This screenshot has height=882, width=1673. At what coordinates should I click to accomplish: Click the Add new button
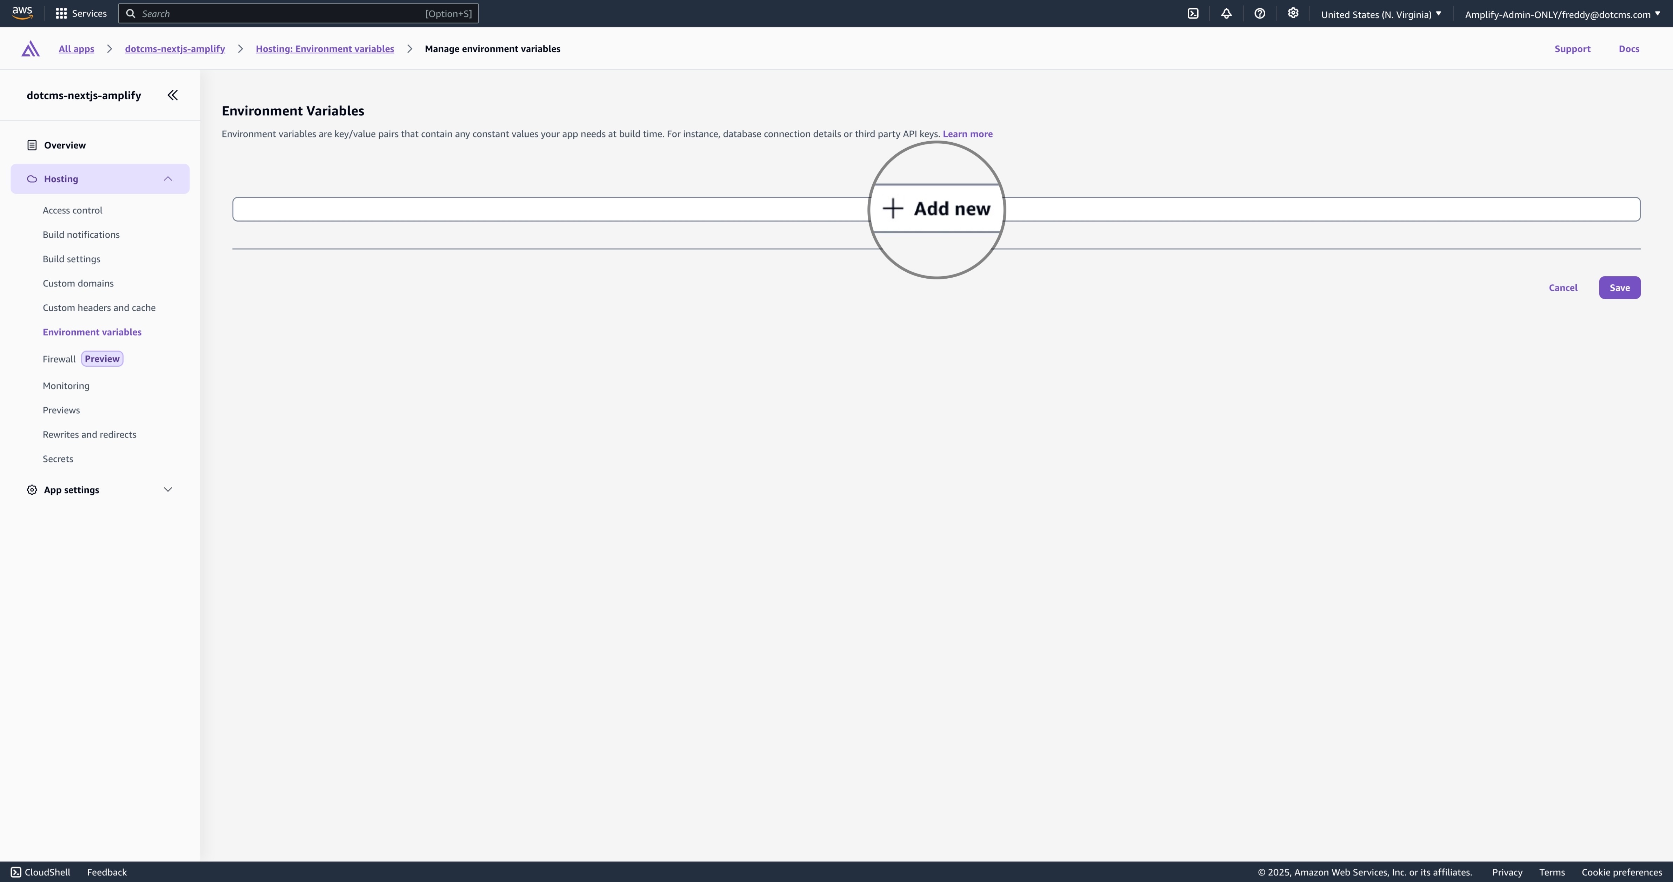tap(935, 208)
